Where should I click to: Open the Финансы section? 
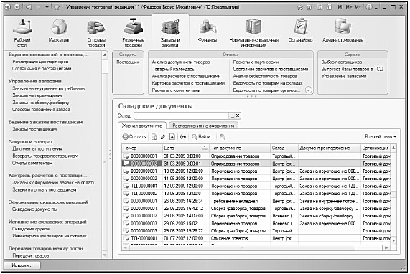pos(208,31)
